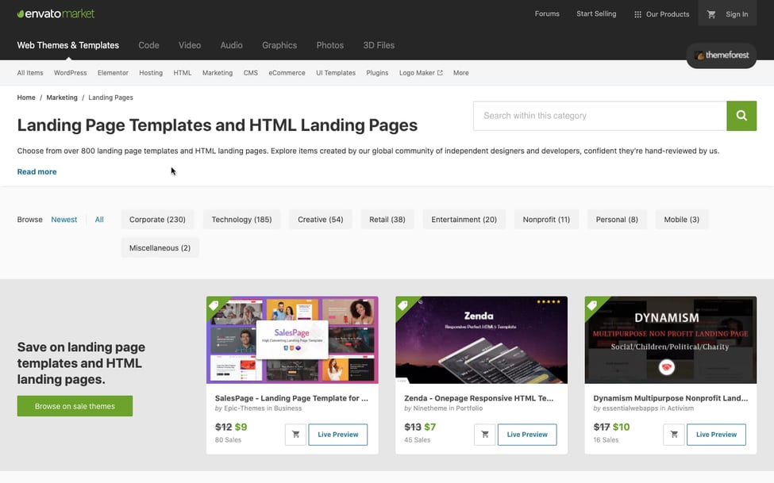Add Zenda template to cart
Viewport: 774px width, 483px height.
pos(484,435)
